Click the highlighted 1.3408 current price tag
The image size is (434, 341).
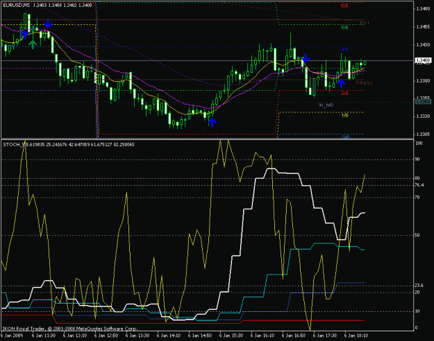coord(423,60)
